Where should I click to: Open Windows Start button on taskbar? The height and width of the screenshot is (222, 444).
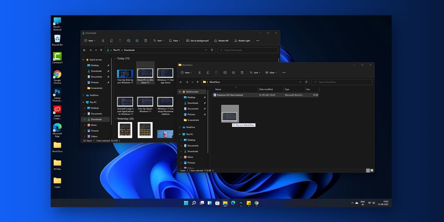click(186, 203)
